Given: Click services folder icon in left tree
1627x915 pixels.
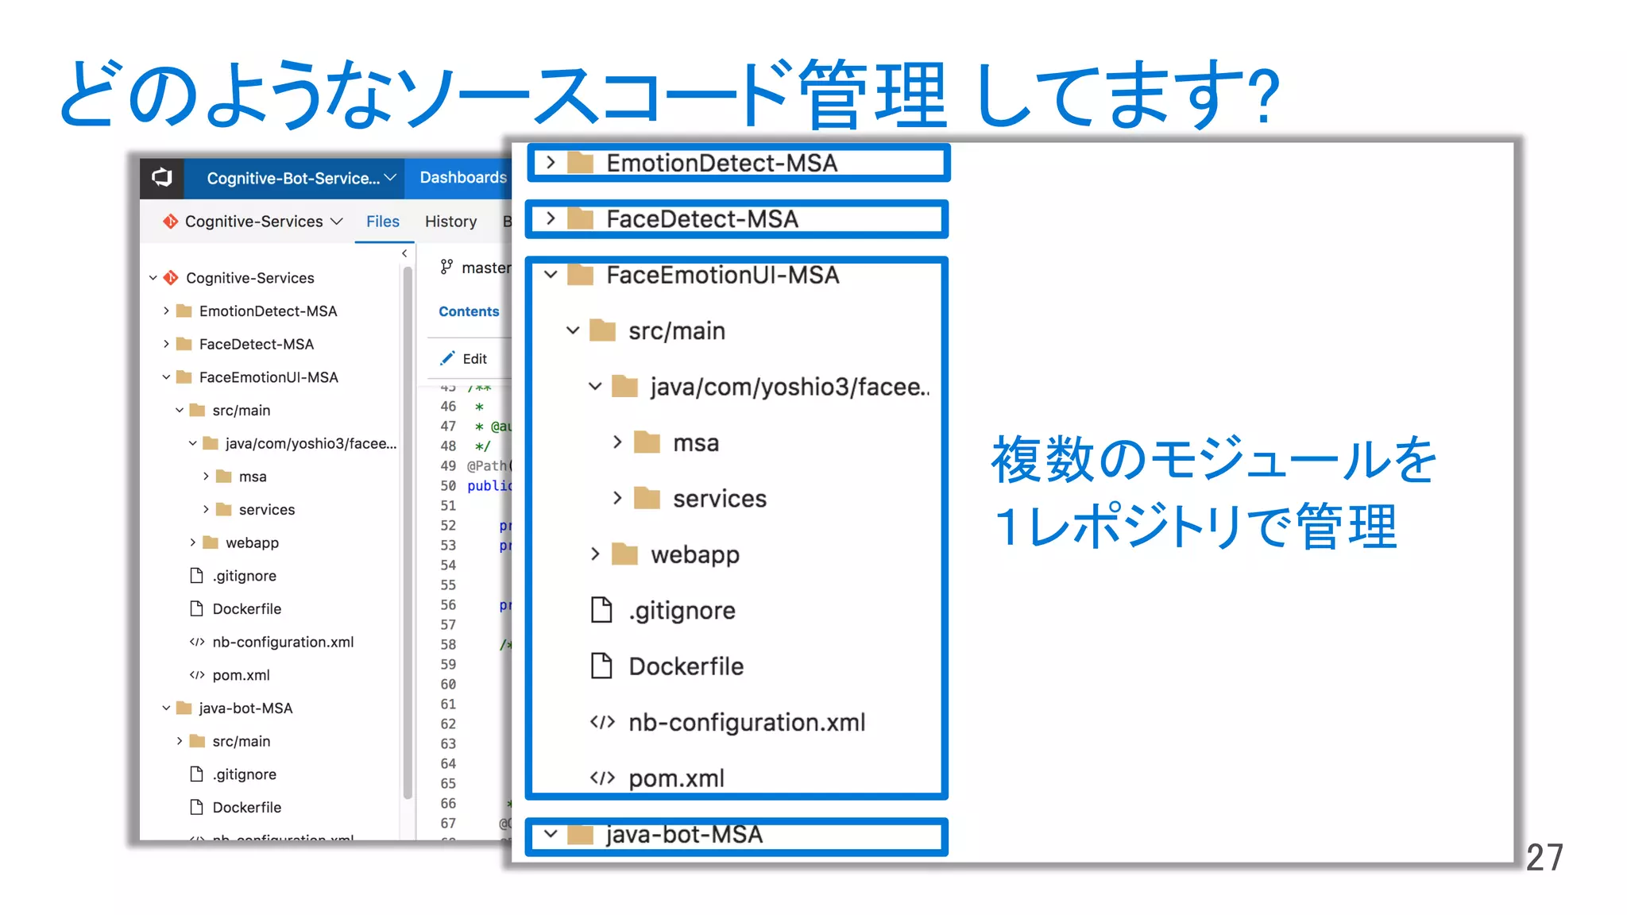Looking at the screenshot, I should (x=224, y=509).
